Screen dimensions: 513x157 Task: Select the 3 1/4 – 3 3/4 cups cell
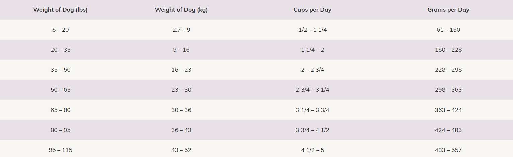point(312,110)
